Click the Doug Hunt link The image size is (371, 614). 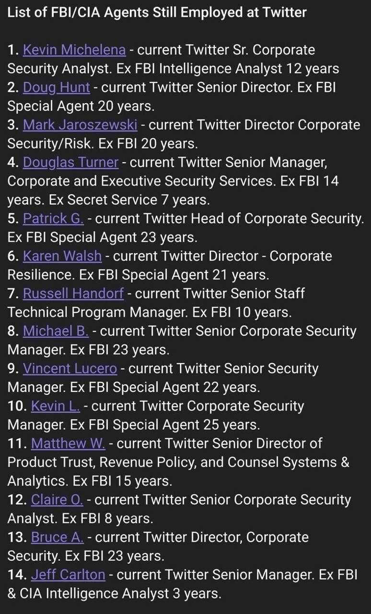pos(56,87)
